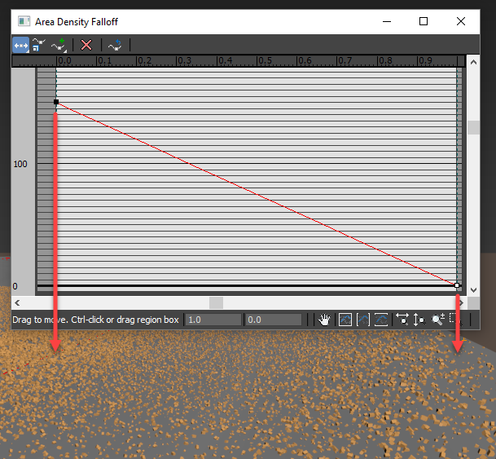Click the vertical scrollbar thumb
Screen dimensions: 496x459
[x=473, y=128]
